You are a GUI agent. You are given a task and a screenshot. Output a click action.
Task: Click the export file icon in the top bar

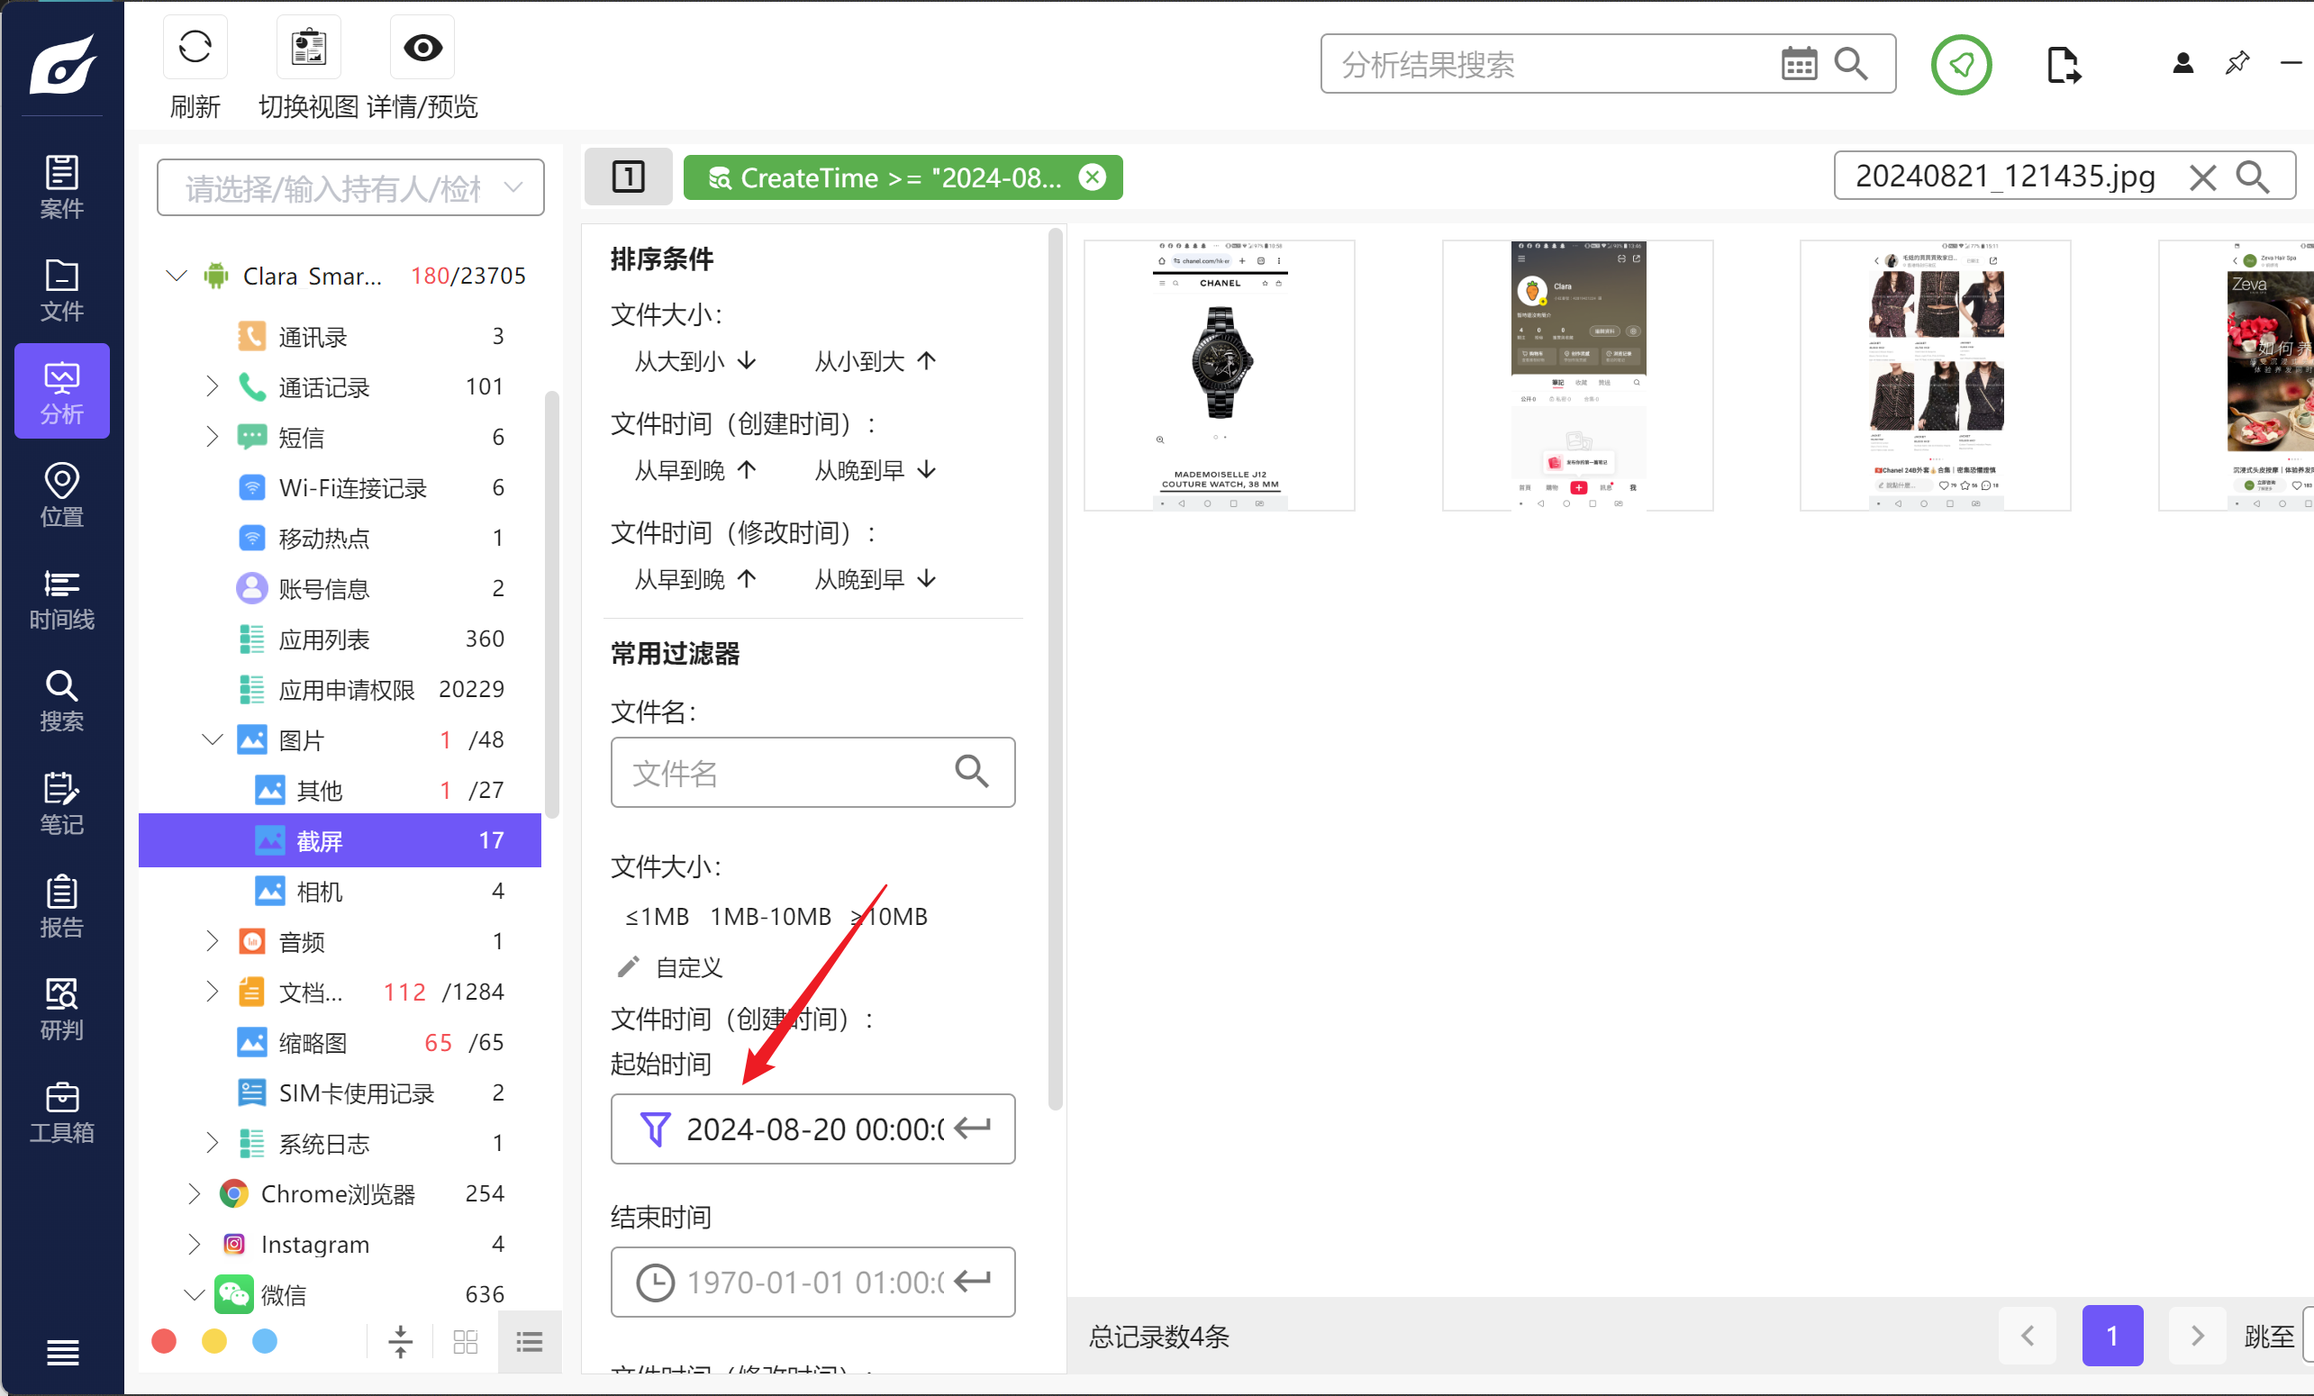click(x=2064, y=65)
